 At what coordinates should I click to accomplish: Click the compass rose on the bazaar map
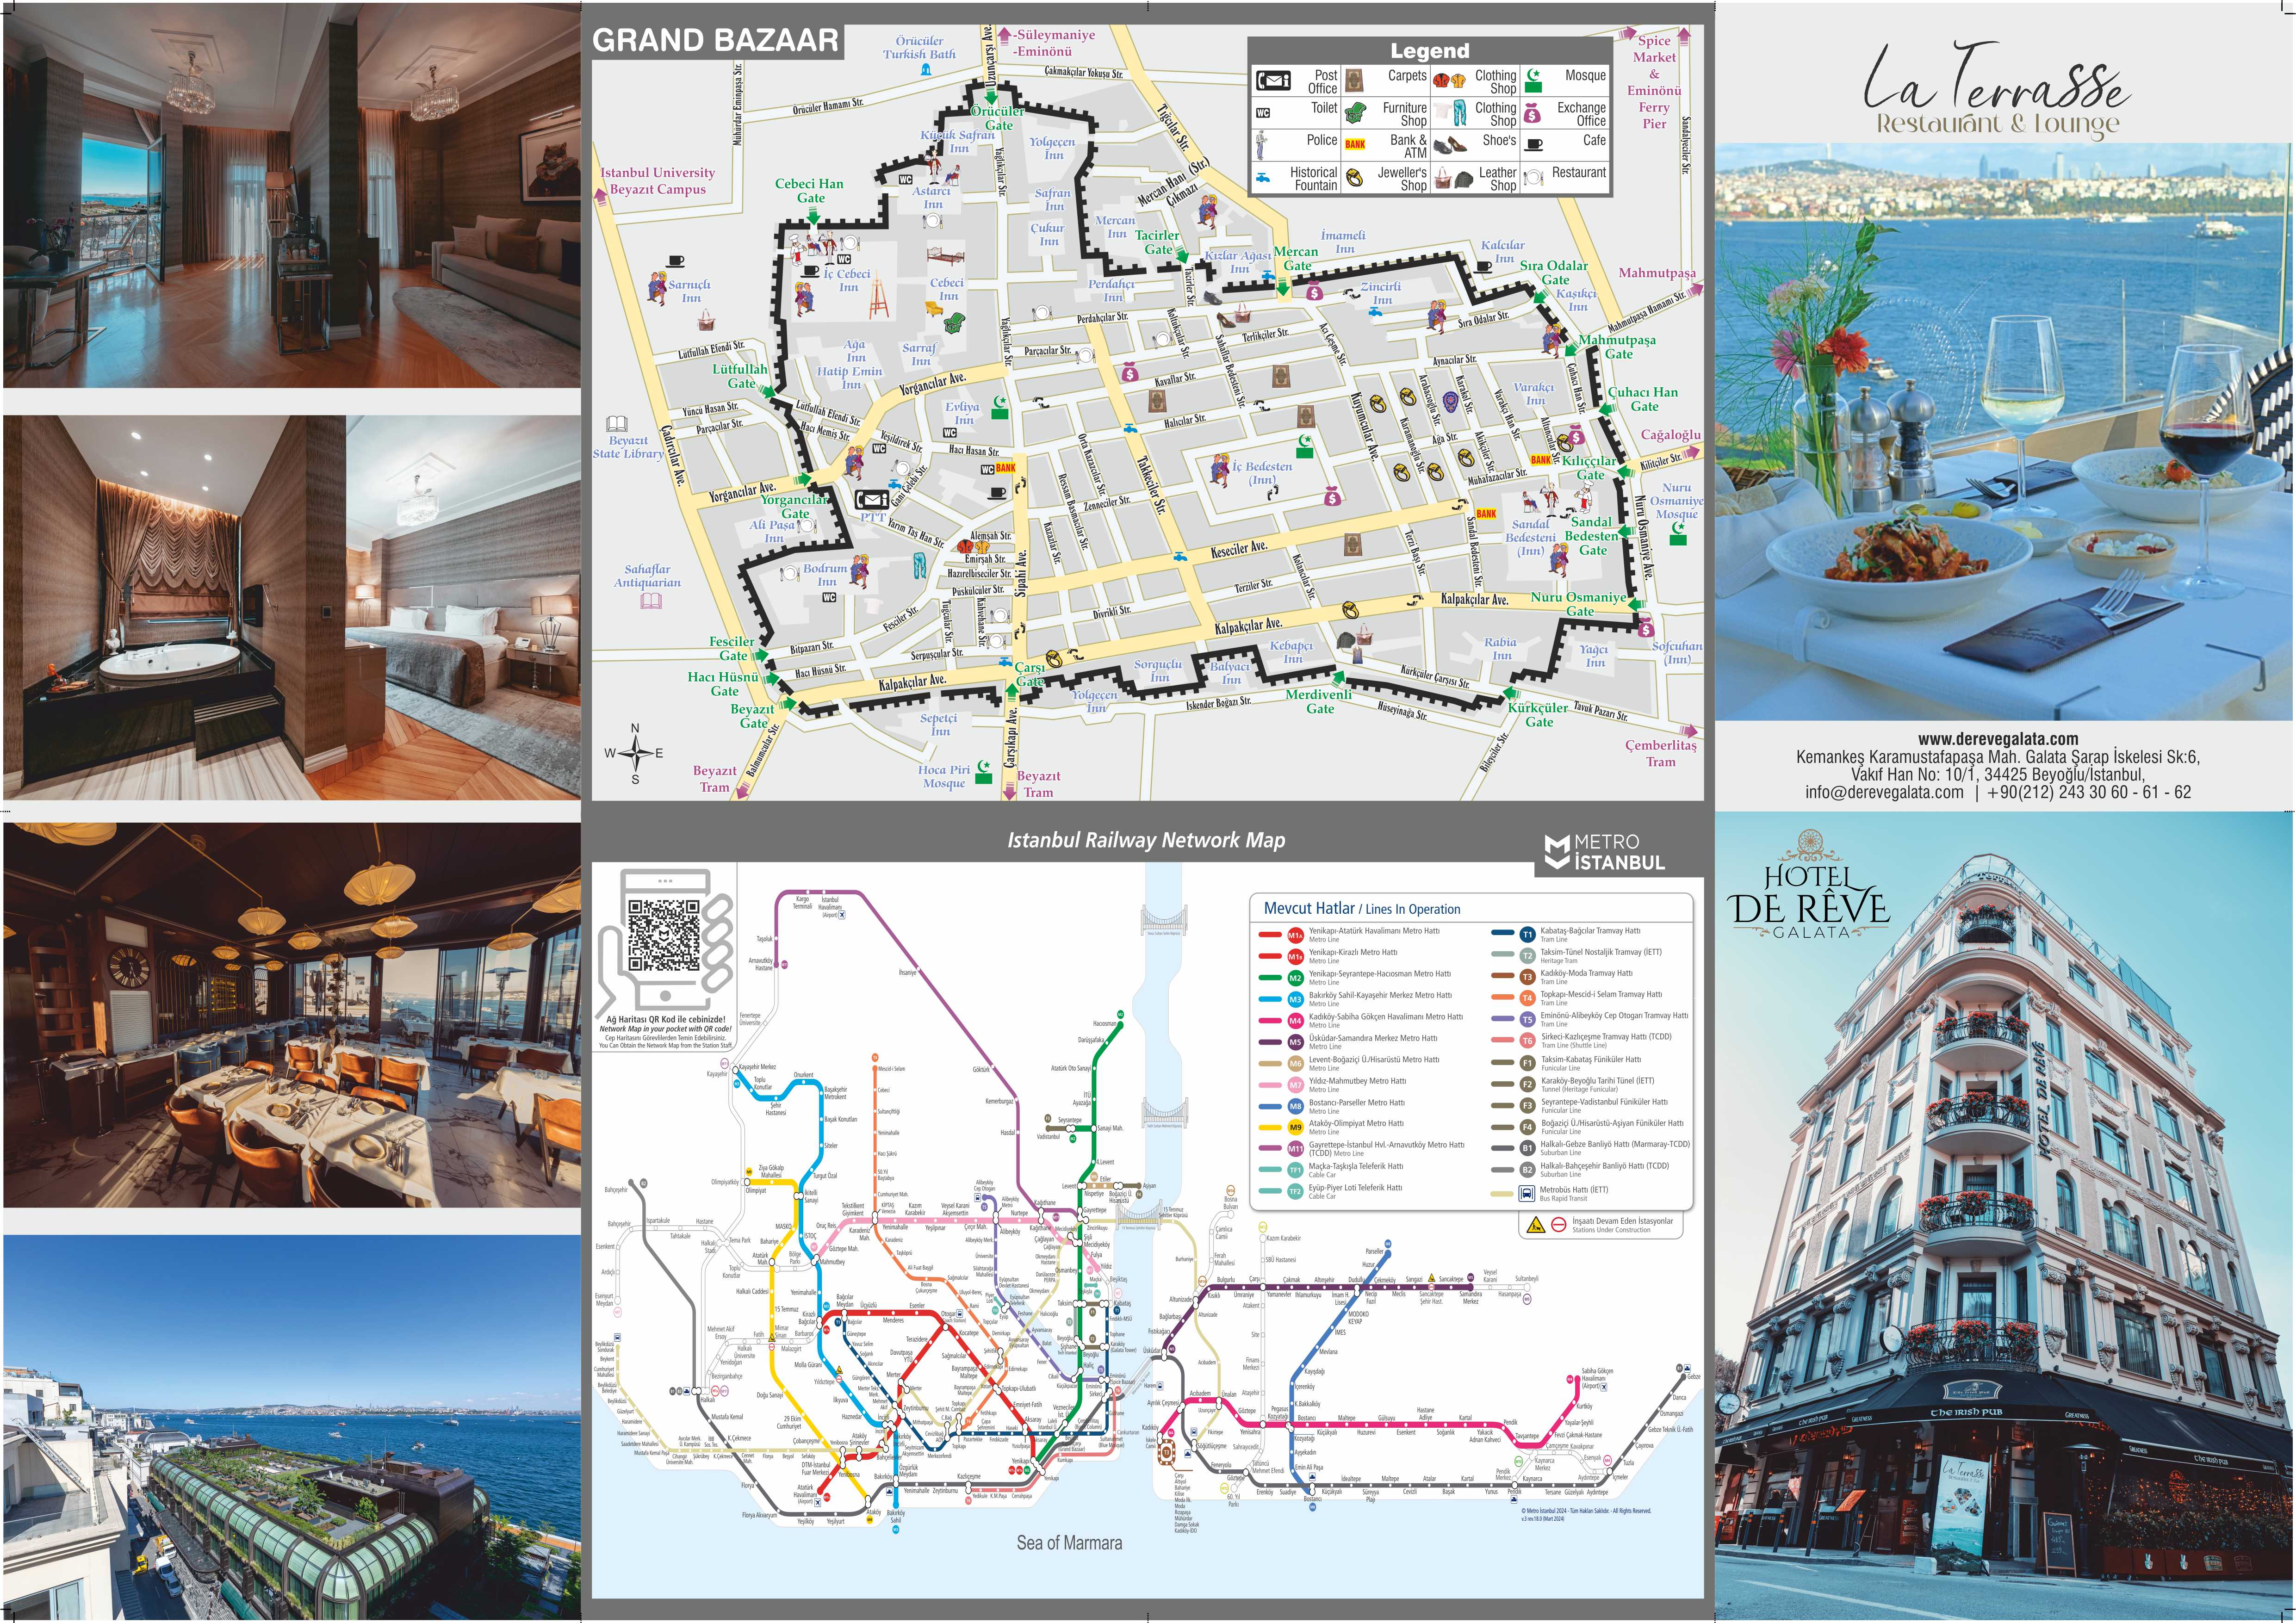[635, 753]
